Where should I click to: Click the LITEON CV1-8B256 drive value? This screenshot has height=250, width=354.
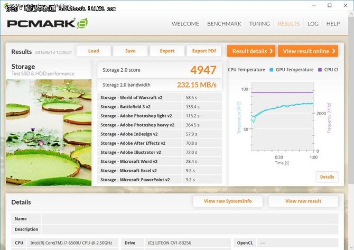click(170, 243)
